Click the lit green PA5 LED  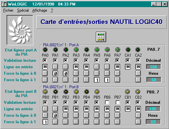[97, 49]
